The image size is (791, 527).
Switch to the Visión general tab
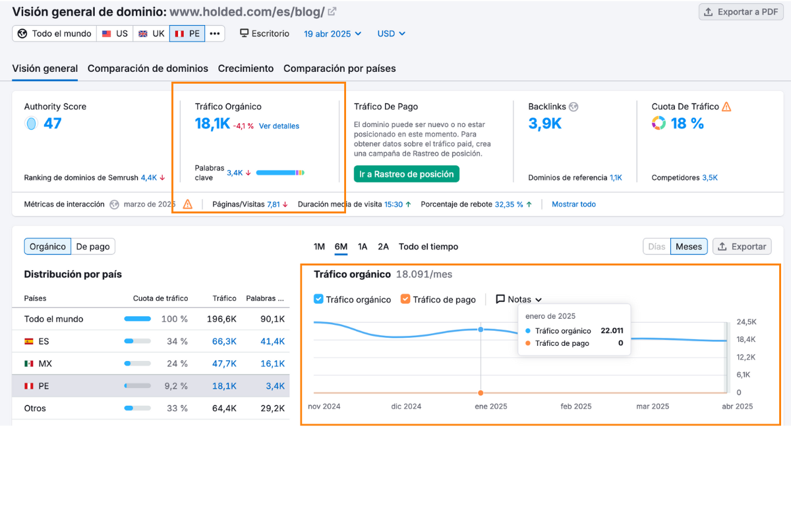pos(45,69)
